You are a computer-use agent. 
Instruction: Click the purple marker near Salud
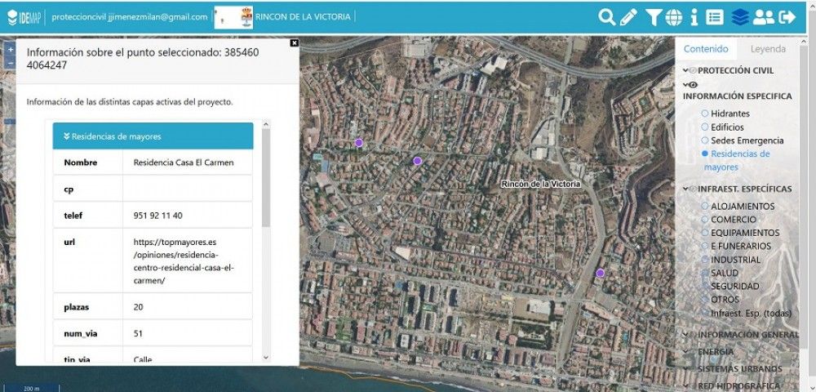click(600, 273)
